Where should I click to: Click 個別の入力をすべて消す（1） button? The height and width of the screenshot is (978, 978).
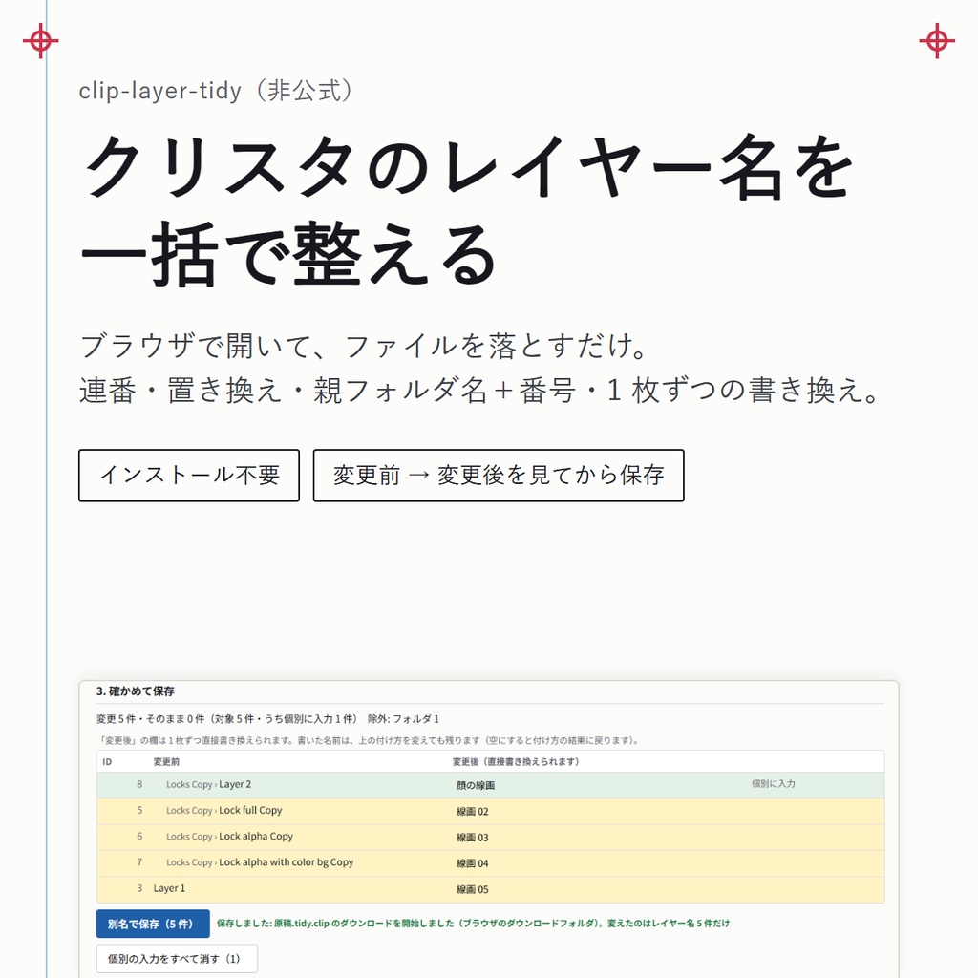point(177,959)
